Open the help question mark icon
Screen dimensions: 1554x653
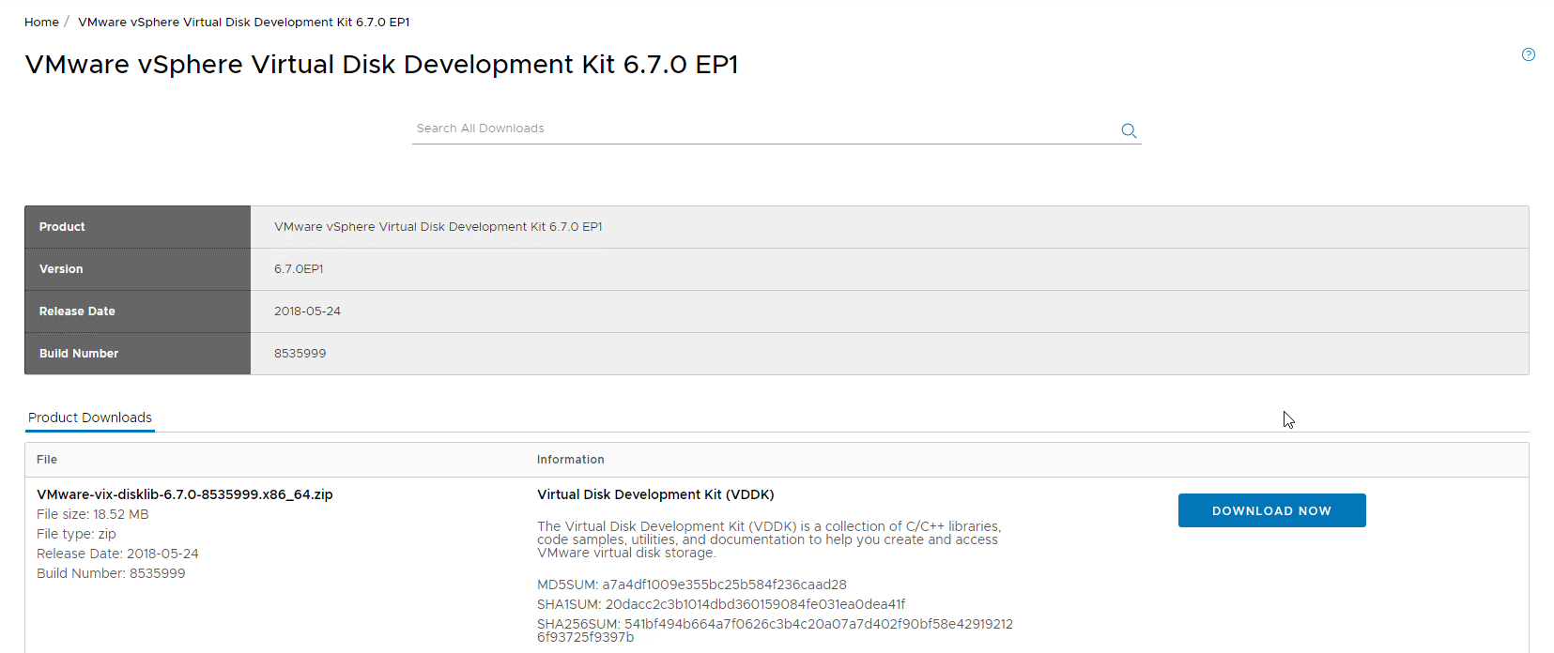tap(1528, 54)
